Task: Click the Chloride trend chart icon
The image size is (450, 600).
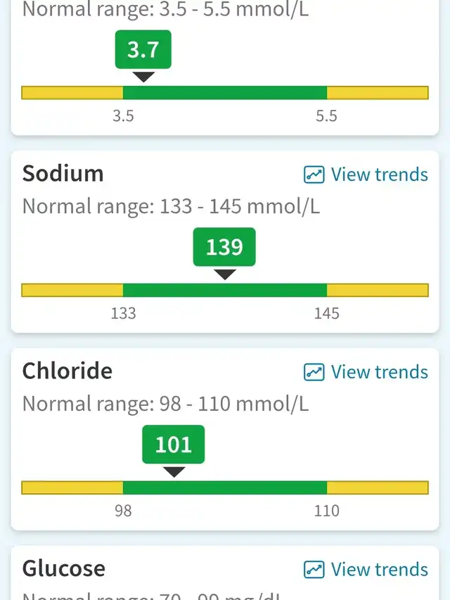Action: click(314, 372)
